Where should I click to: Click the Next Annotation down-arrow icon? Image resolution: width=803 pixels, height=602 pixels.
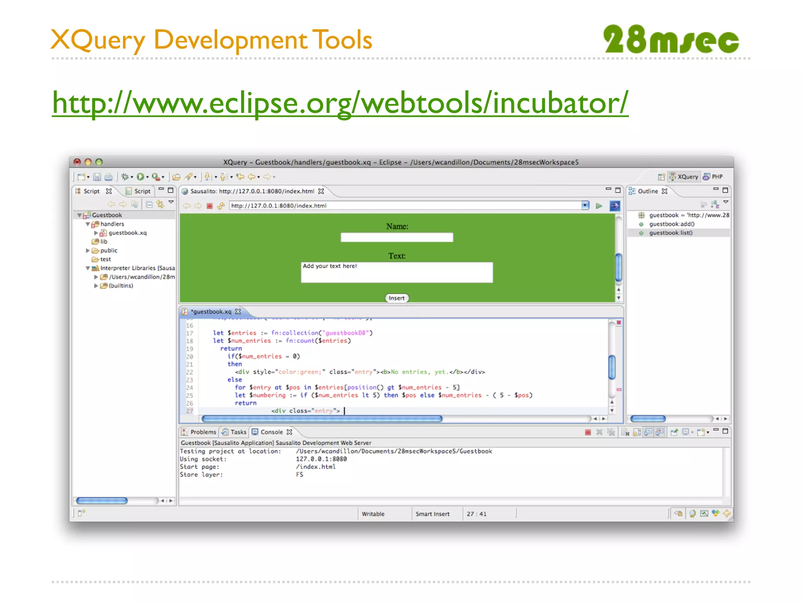[x=207, y=177]
